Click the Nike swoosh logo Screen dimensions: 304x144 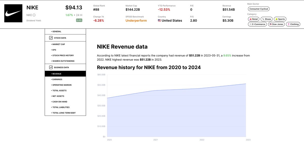[x=13, y=13]
